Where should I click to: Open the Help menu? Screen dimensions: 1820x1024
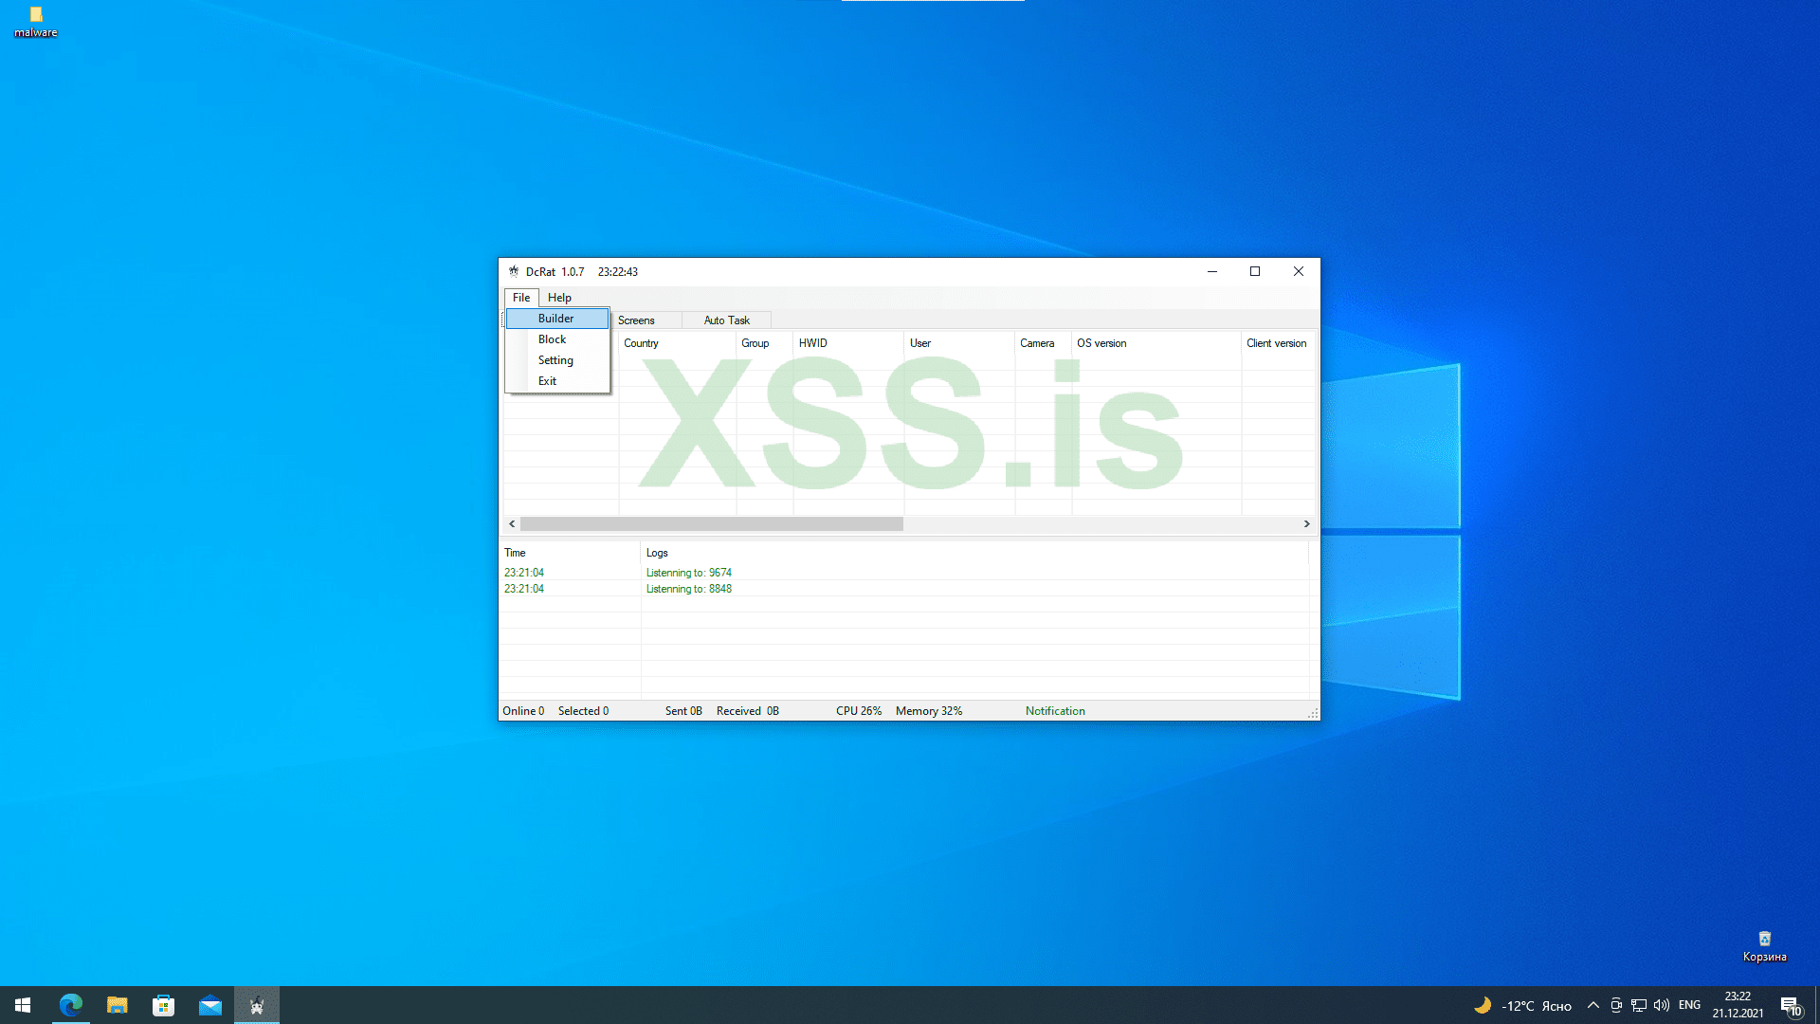[x=559, y=298]
